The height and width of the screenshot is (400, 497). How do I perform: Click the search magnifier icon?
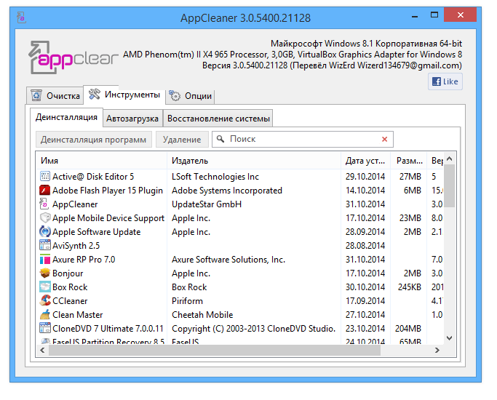pos(220,139)
